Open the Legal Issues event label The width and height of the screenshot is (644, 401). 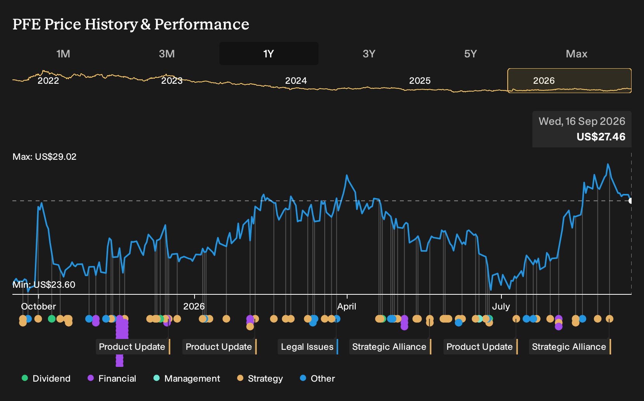point(308,347)
